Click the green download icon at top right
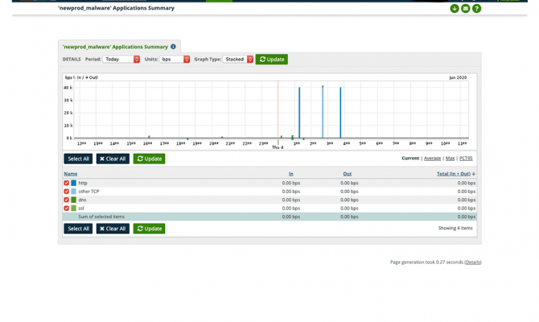Viewport: 539px width, 322px height. (455, 9)
